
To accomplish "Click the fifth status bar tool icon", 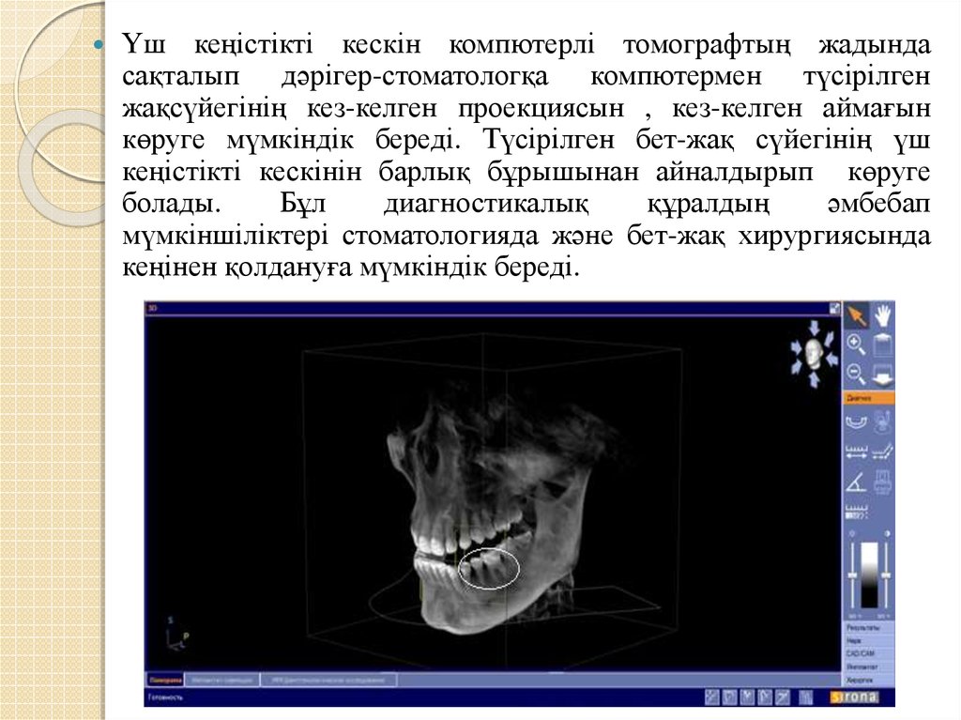I will [783, 697].
